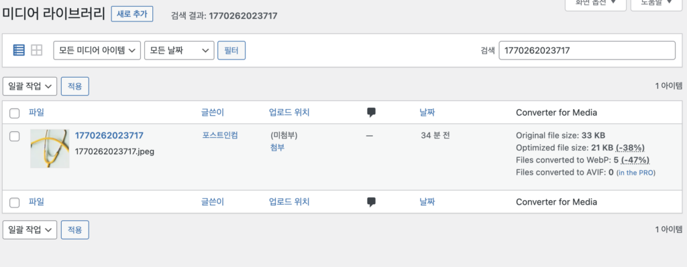Focus the 검색 search input field

(x=587, y=50)
